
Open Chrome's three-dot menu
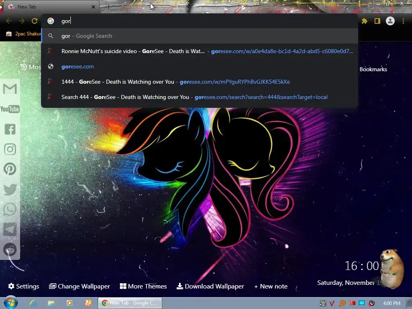tap(403, 21)
